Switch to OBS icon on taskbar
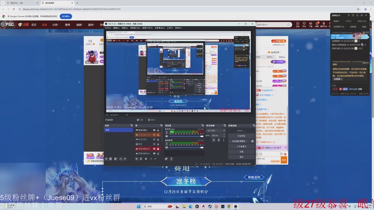 point(236,206)
